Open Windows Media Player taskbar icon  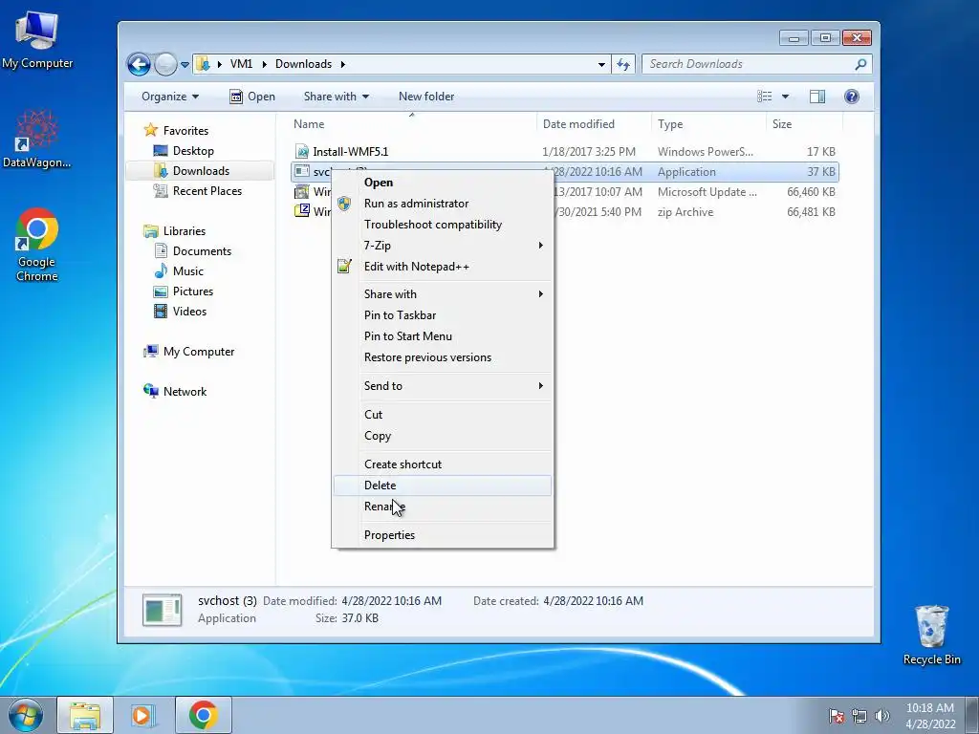tap(143, 715)
